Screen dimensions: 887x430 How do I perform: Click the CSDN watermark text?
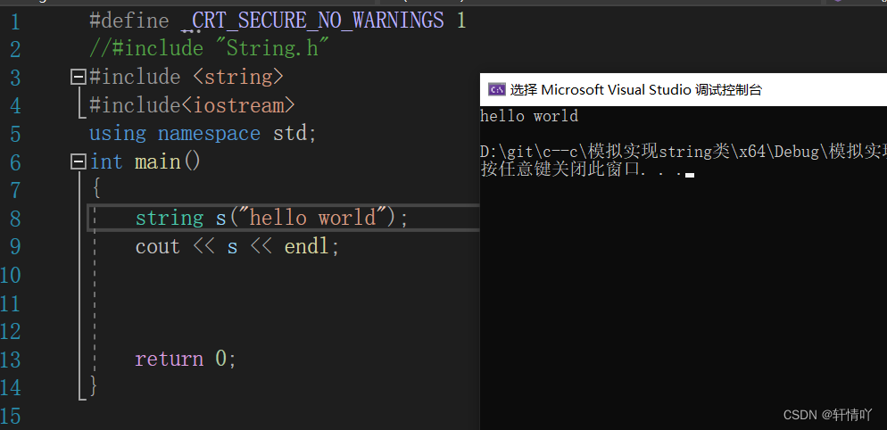[x=827, y=415]
